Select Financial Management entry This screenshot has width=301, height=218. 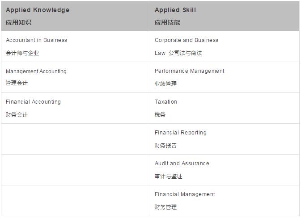(x=185, y=194)
